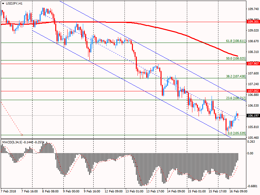Click the Fibonacci 0.0 (105.539) label
The height and width of the screenshot is (195, 260).
point(237,133)
